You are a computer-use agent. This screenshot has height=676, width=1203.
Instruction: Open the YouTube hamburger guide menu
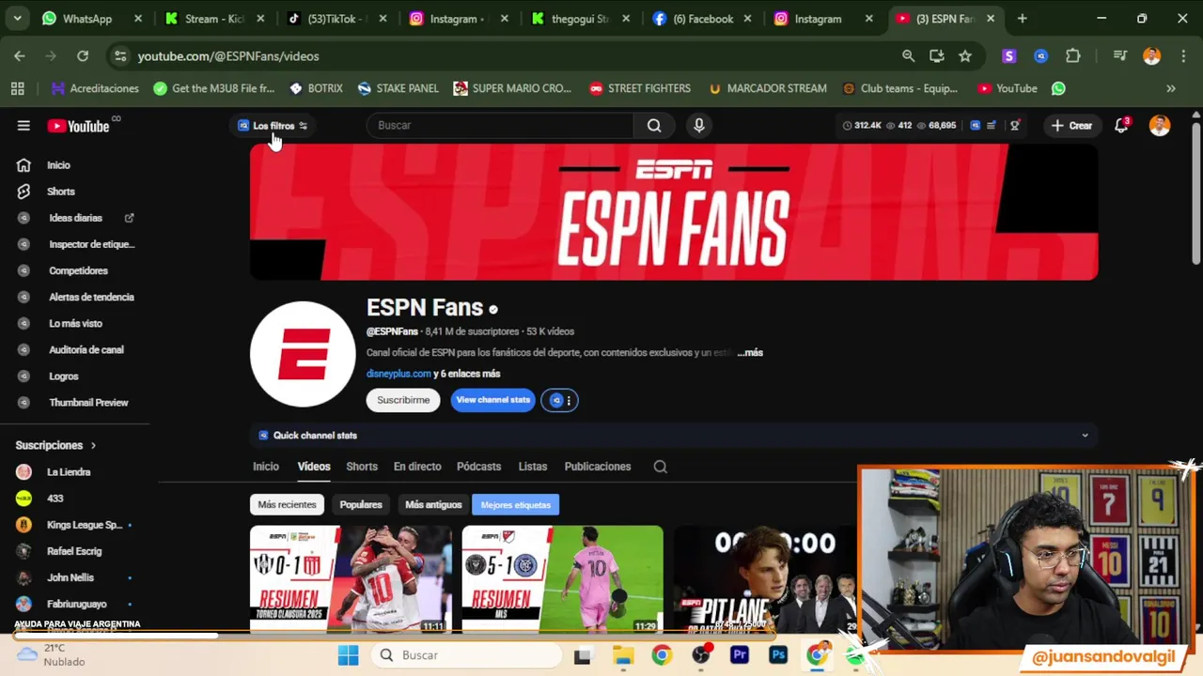[x=23, y=126]
